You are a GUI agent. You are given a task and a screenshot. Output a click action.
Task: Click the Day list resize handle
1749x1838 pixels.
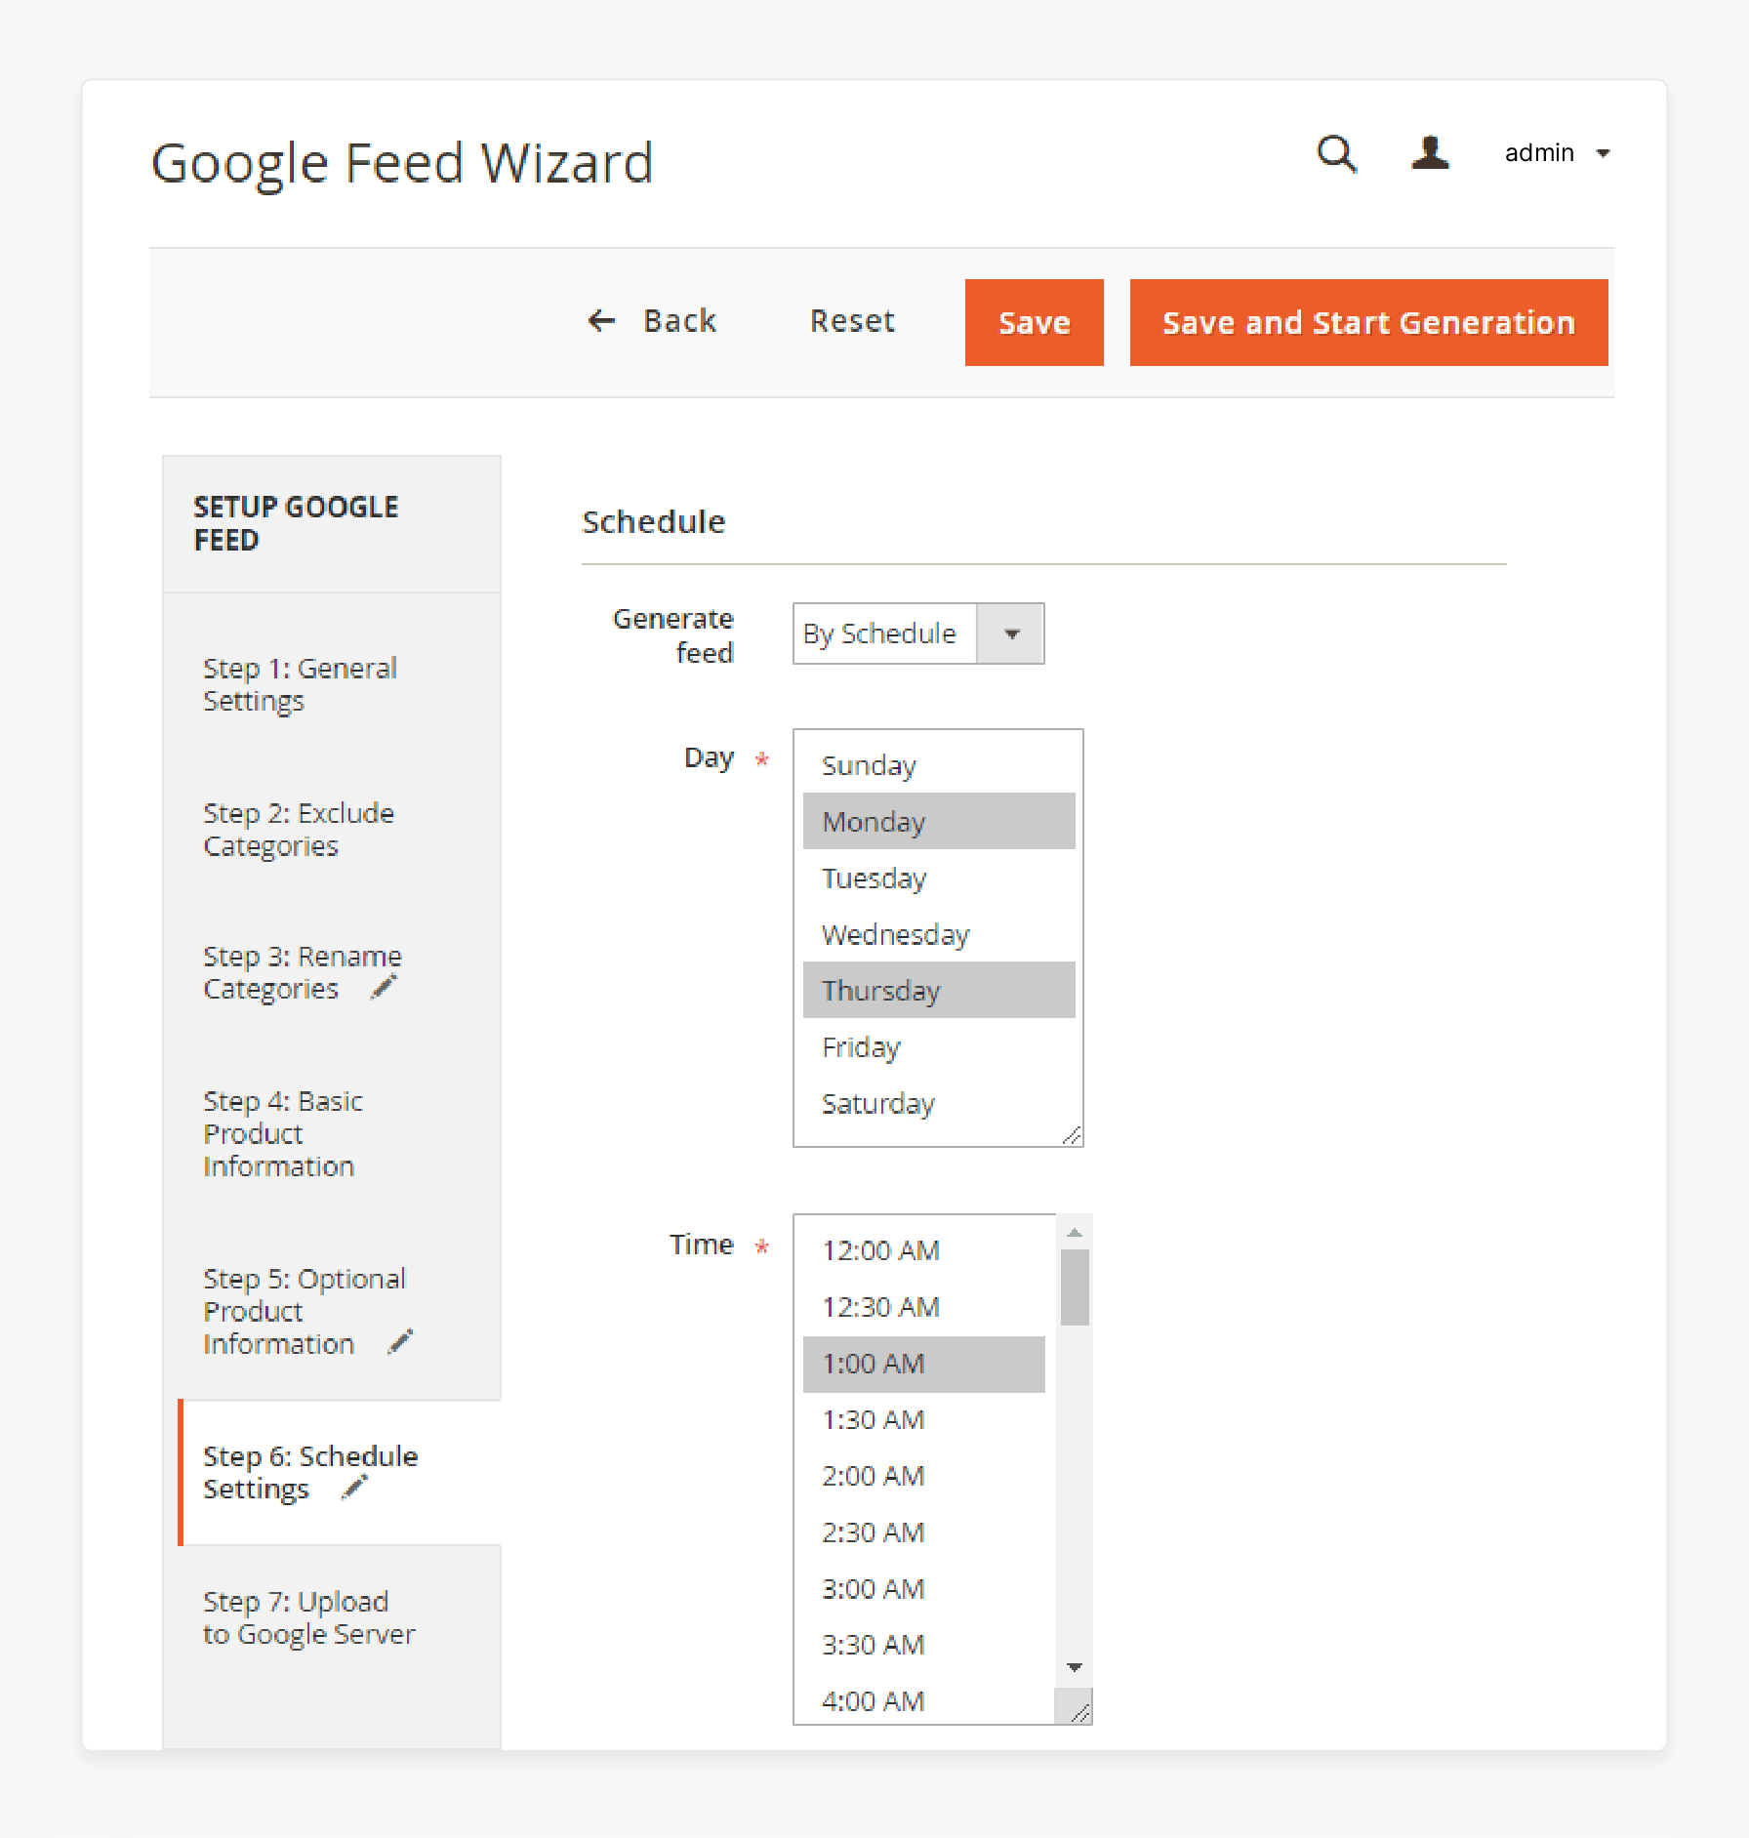[1072, 1134]
